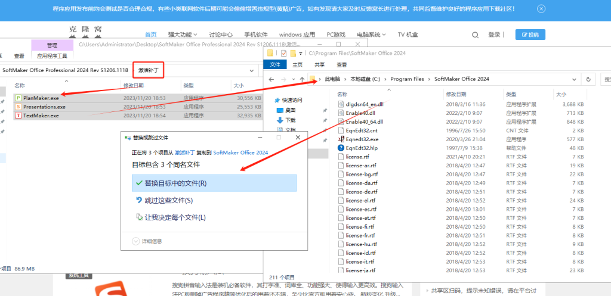The height and width of the screenshot is (296, 611).
Task: Open 下载 in navigation pane
Action: 291,120
